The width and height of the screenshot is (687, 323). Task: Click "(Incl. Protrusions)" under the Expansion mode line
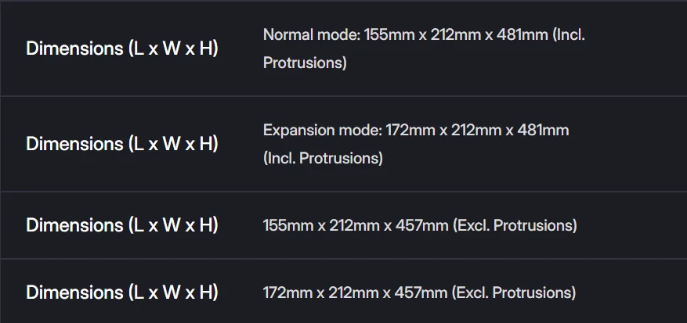pos(323,159)
